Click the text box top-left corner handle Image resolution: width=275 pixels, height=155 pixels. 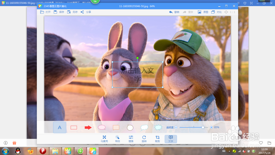pyautogui.click(x=112, y=62)
